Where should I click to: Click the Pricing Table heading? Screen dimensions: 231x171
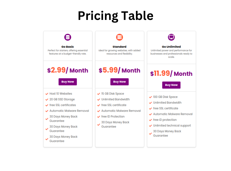coord(116,16)
